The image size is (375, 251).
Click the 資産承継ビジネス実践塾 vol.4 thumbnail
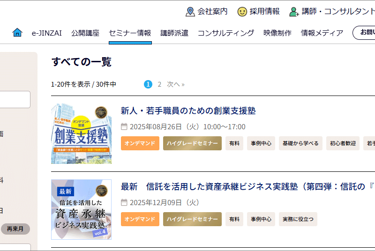(x=81, y=209)
